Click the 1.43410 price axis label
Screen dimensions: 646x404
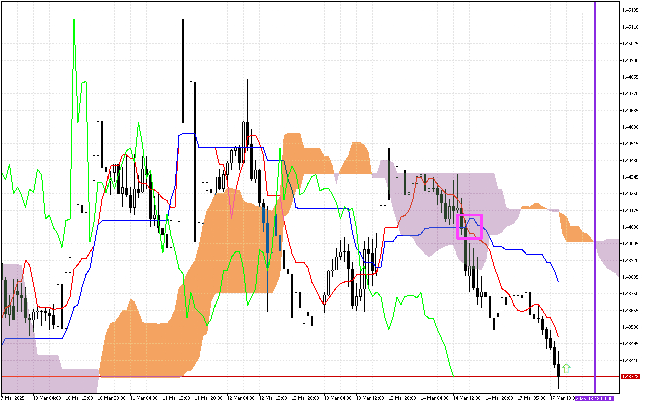(630, 360)
